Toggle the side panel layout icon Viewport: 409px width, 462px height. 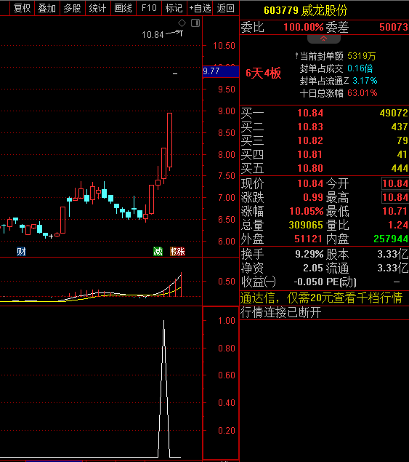[x=195, y=23]
